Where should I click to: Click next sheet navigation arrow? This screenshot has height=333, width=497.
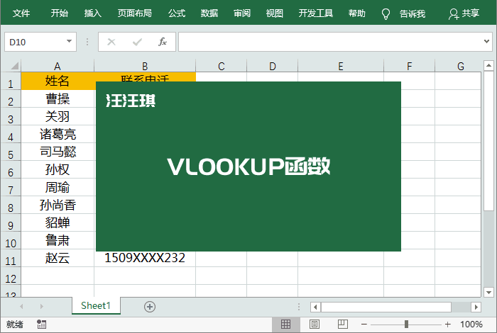pos(41,306)
